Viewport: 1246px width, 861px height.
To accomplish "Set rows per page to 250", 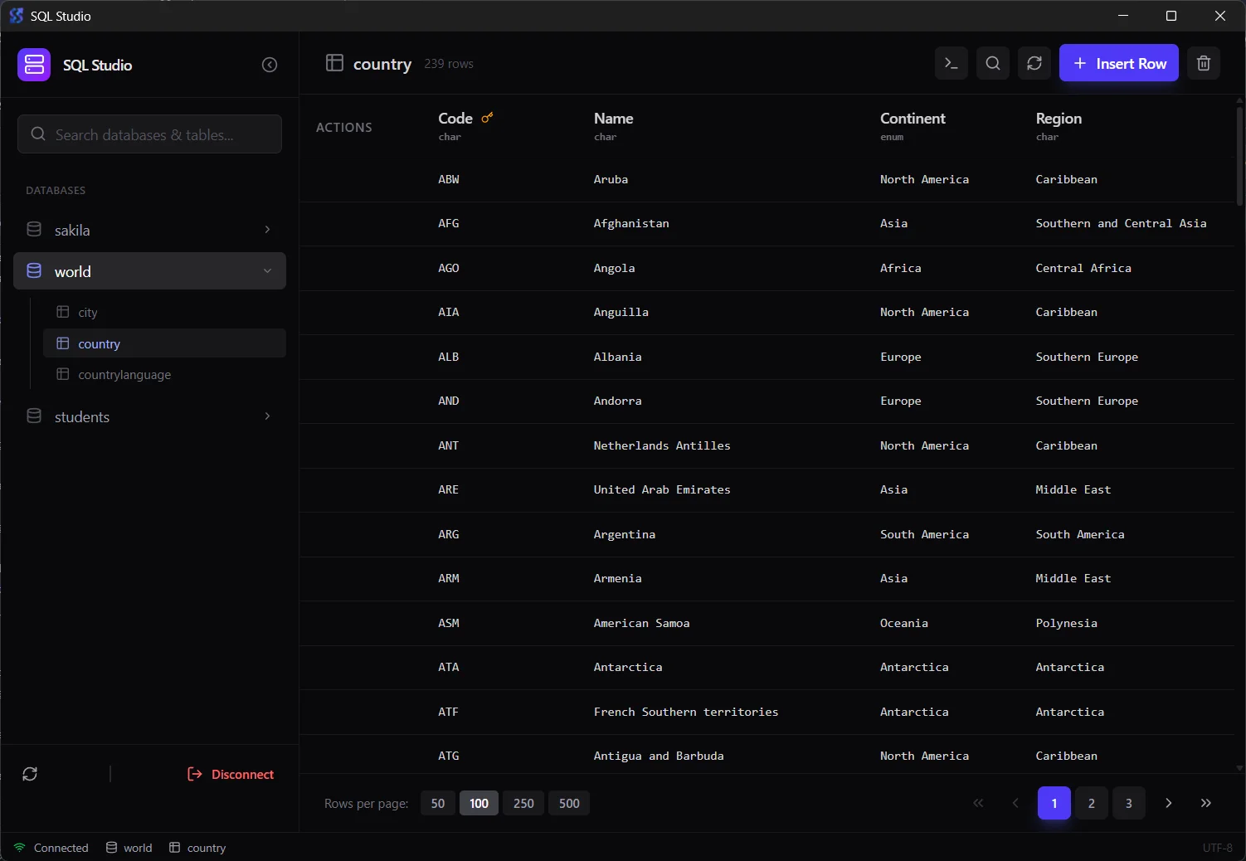I will [x=523, y=803].
